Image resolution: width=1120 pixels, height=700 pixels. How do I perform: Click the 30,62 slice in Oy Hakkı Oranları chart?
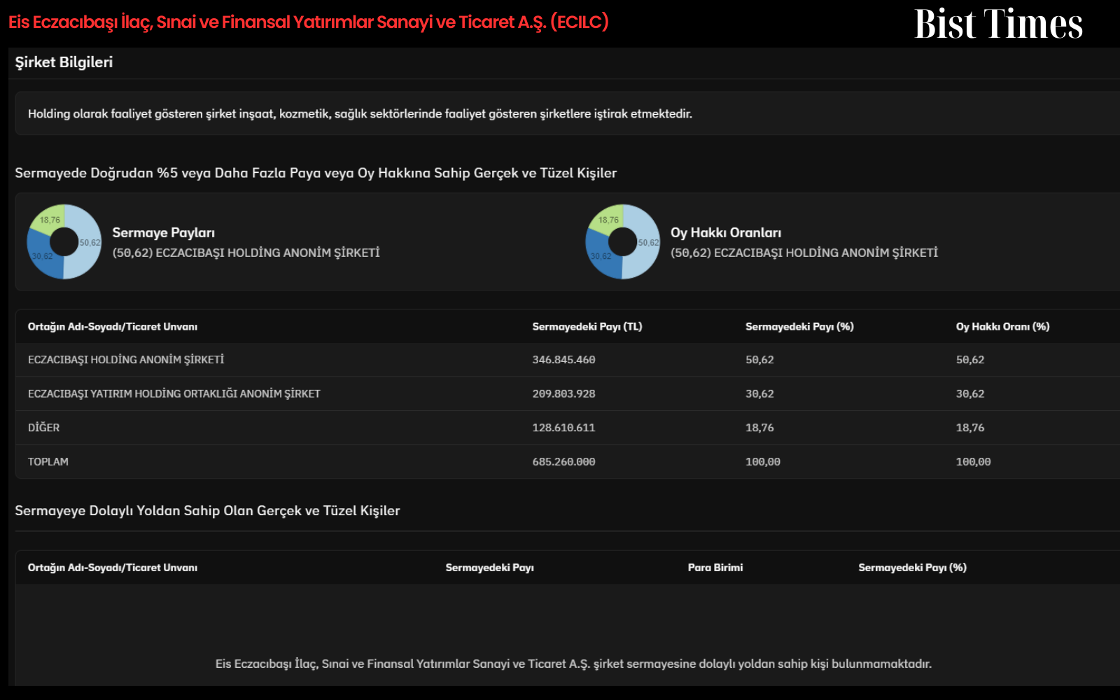[601, 255]
